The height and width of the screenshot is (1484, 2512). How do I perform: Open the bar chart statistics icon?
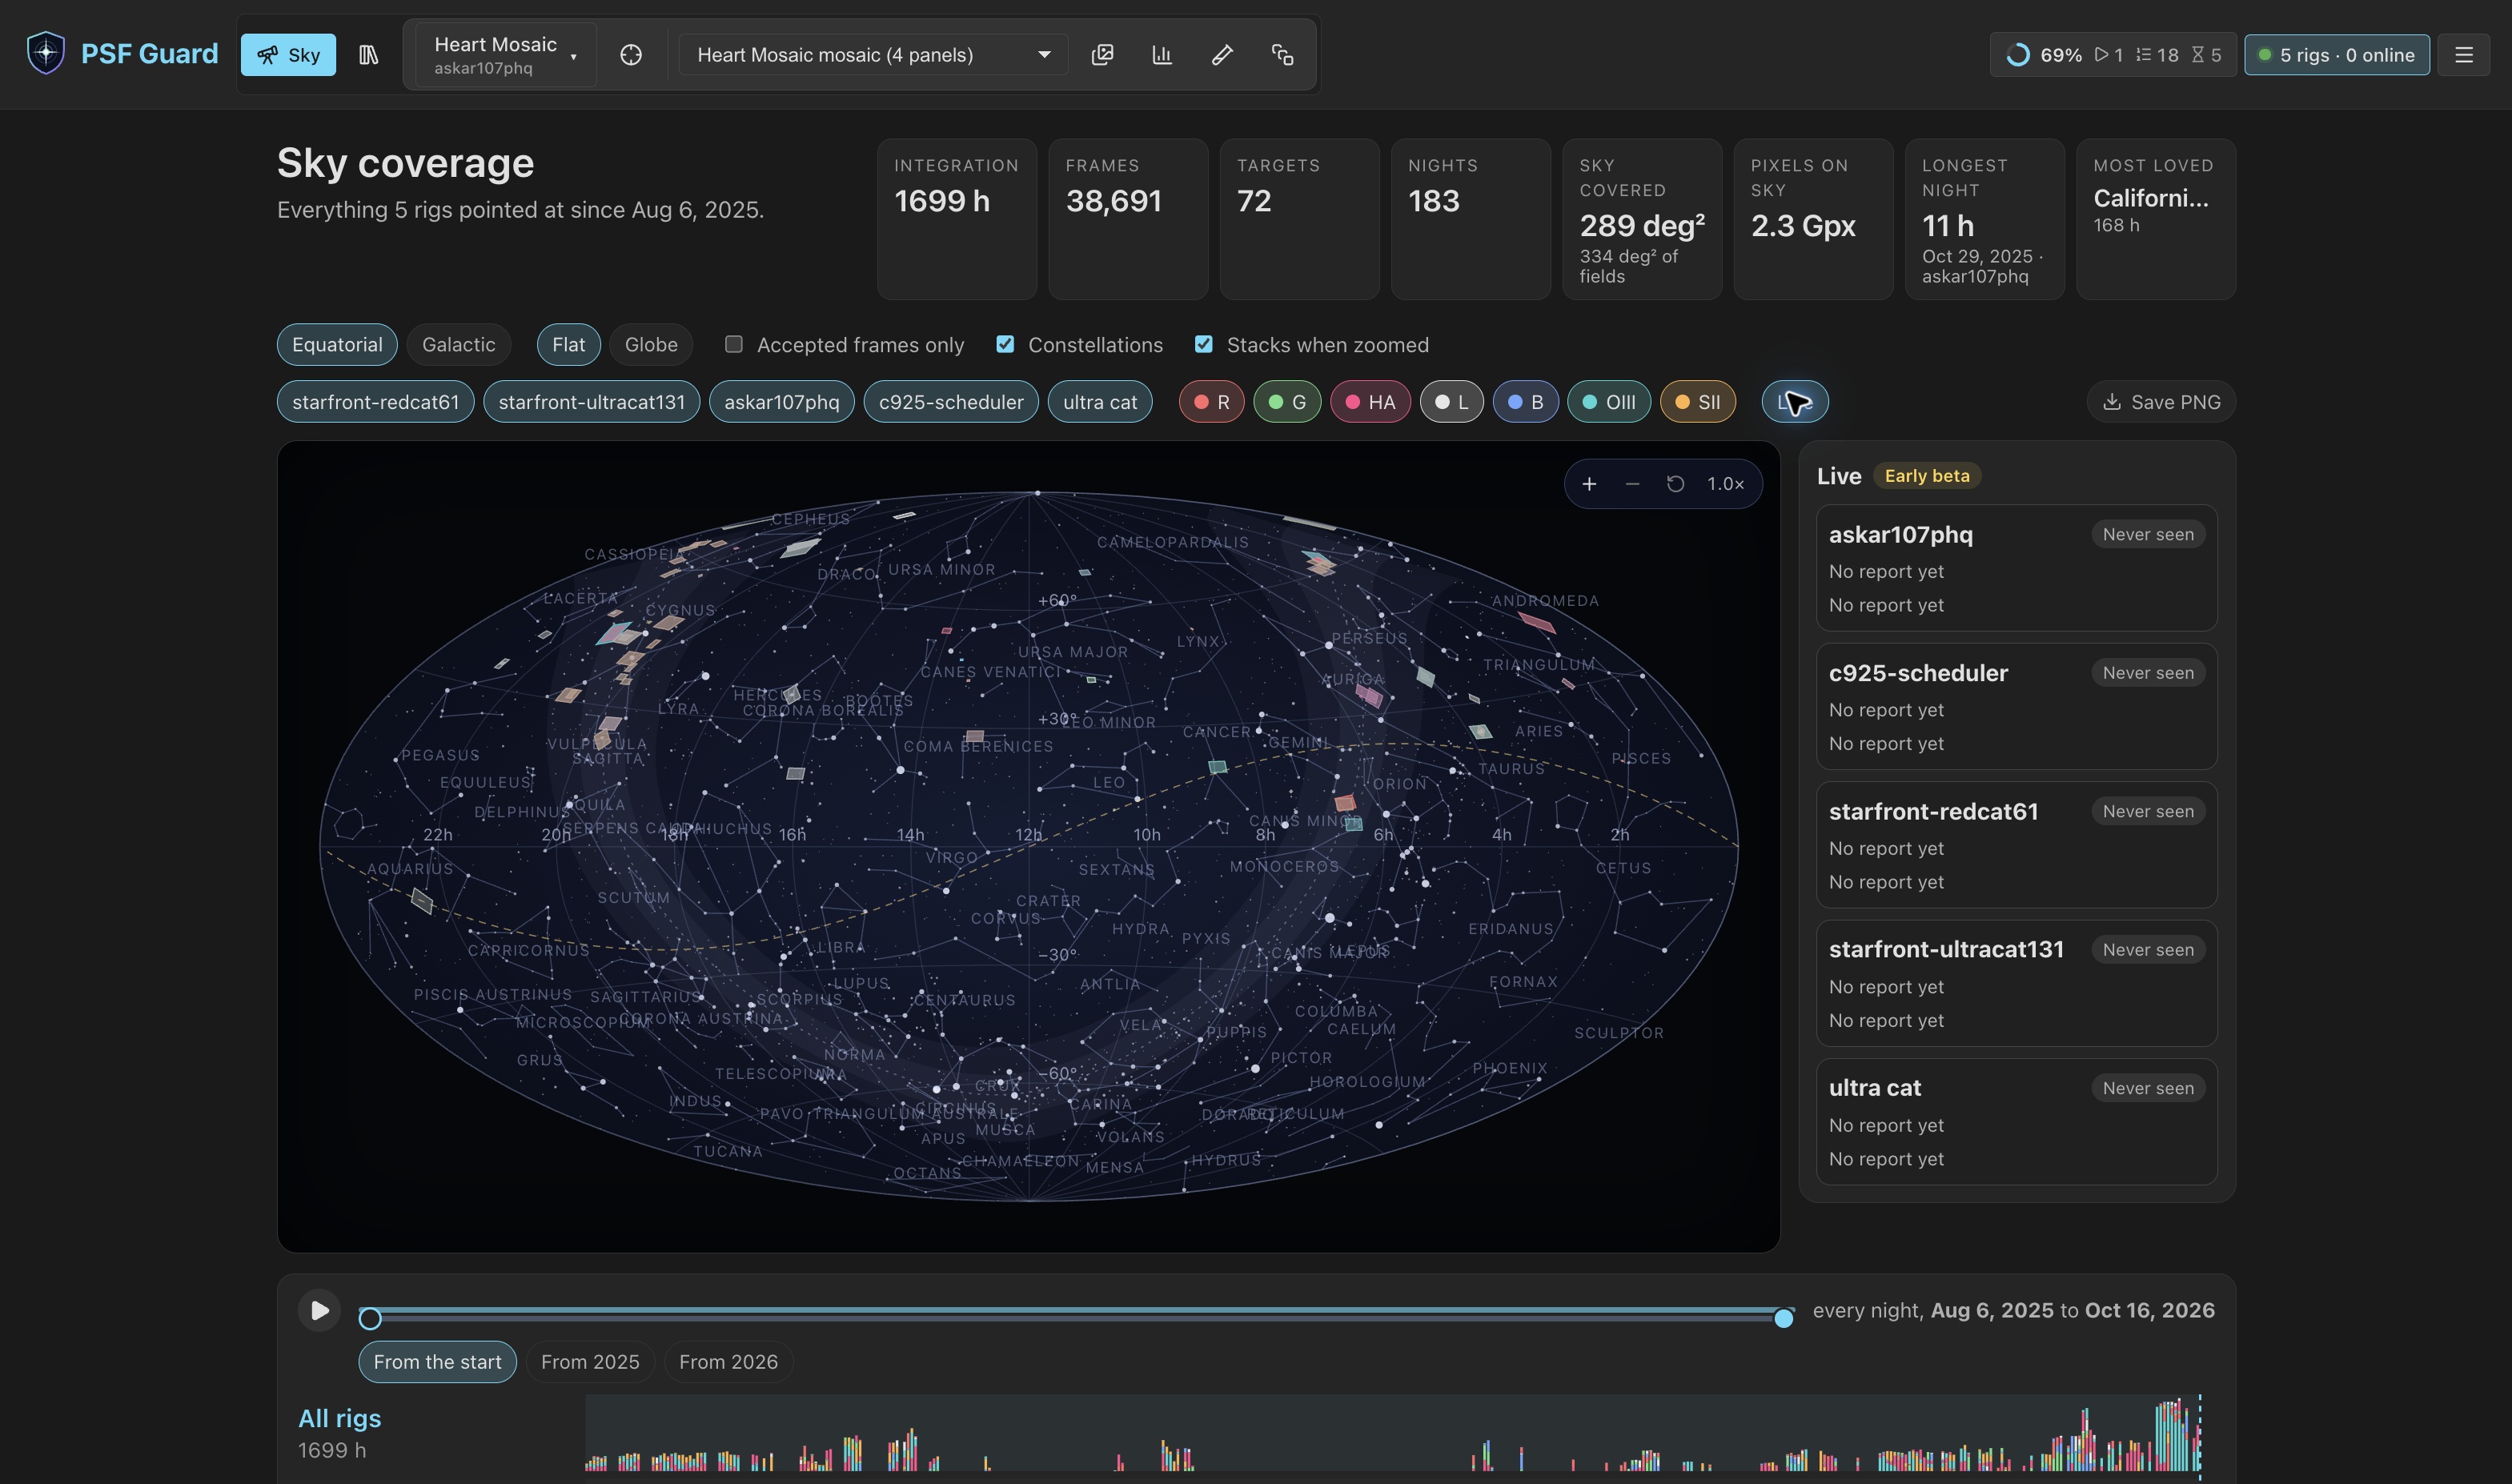1162,55
